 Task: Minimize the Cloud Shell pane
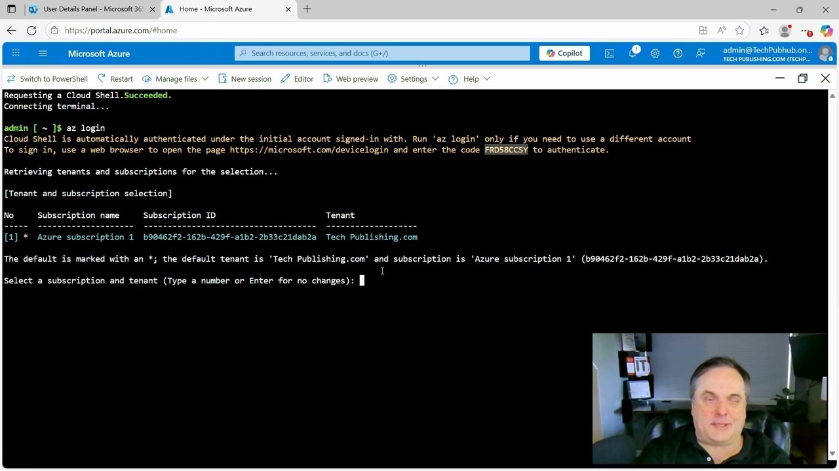point(780,78)
